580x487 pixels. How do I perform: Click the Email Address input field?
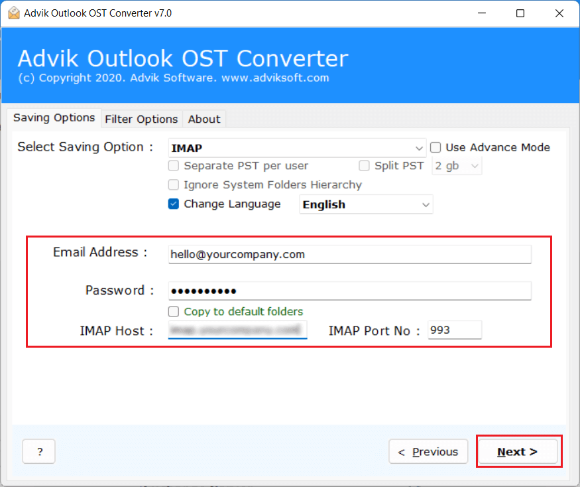[x=349, y=254]
